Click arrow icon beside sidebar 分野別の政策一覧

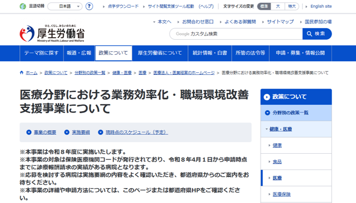268,113
